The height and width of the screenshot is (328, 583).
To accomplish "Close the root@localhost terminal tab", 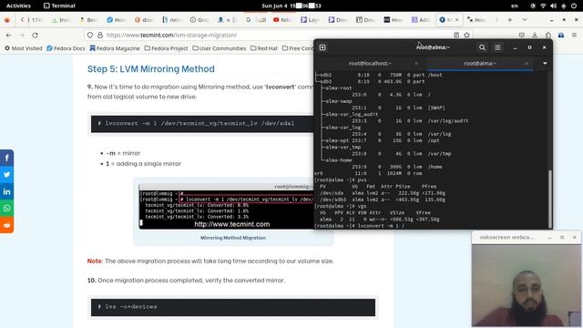I will click(x=416, y=64).
